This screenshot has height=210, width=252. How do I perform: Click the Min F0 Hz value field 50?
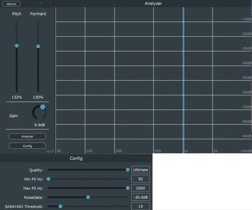[141, 179]
